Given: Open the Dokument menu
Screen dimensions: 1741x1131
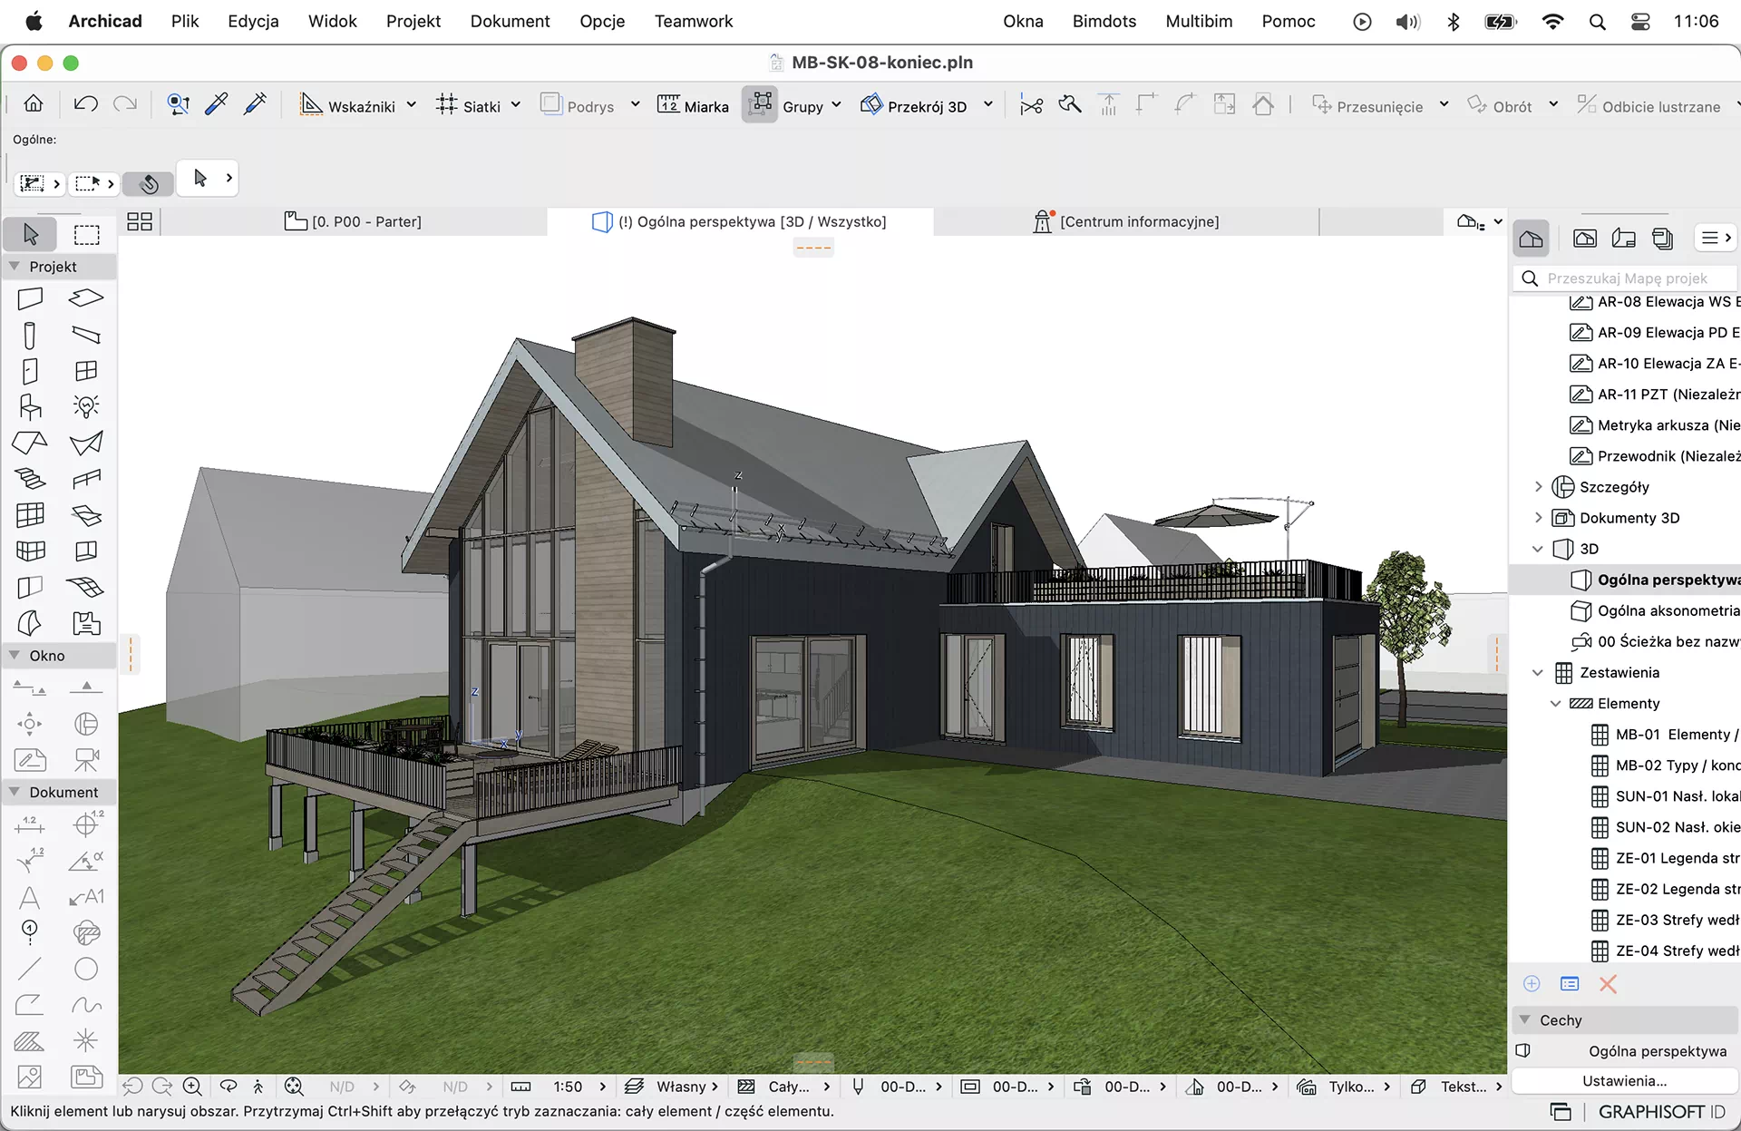Looking at the screenshot, I should 510,21.
